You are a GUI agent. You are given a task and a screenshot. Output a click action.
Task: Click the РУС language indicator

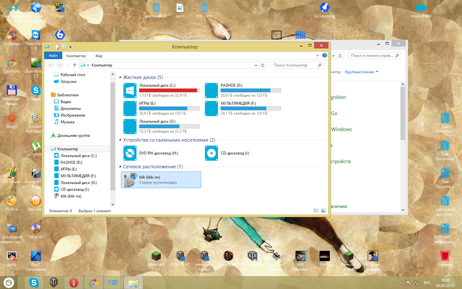pos(427,283)
